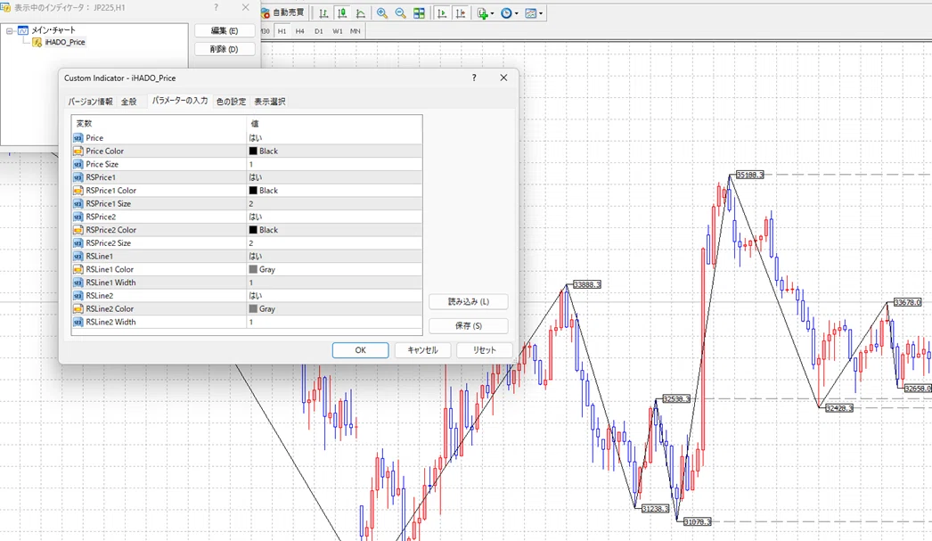Open dropdown arrow beside templates icon
This screenshot has width=932, height=541.
coord(540,13)
